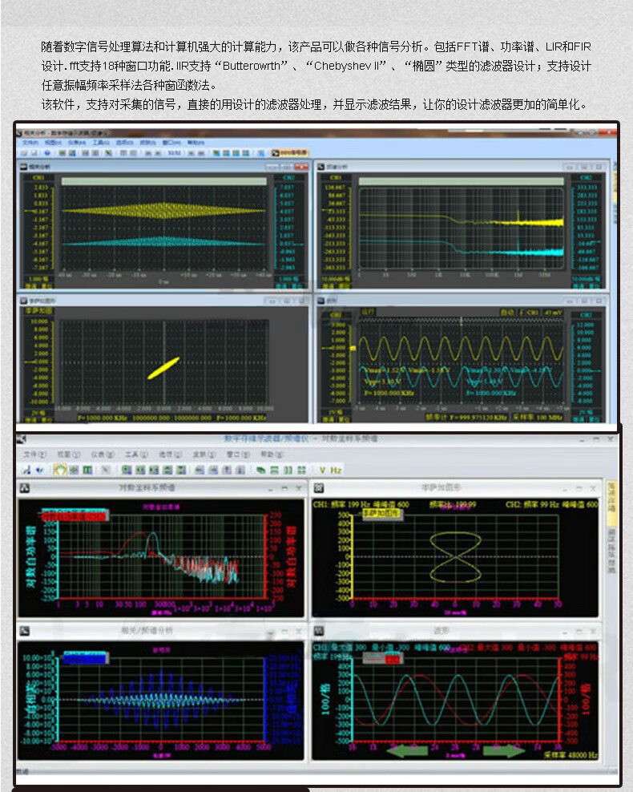
Task: Click the red legend entry in waveform panel
Action: point(393,659)
